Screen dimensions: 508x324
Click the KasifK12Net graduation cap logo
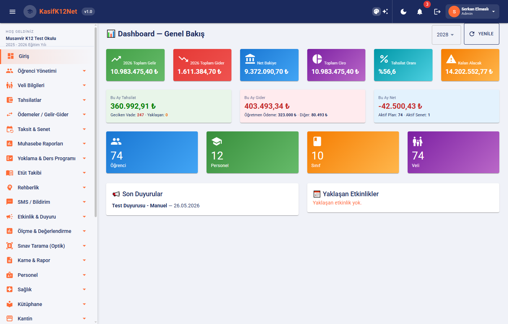click(x=30, y=12)
